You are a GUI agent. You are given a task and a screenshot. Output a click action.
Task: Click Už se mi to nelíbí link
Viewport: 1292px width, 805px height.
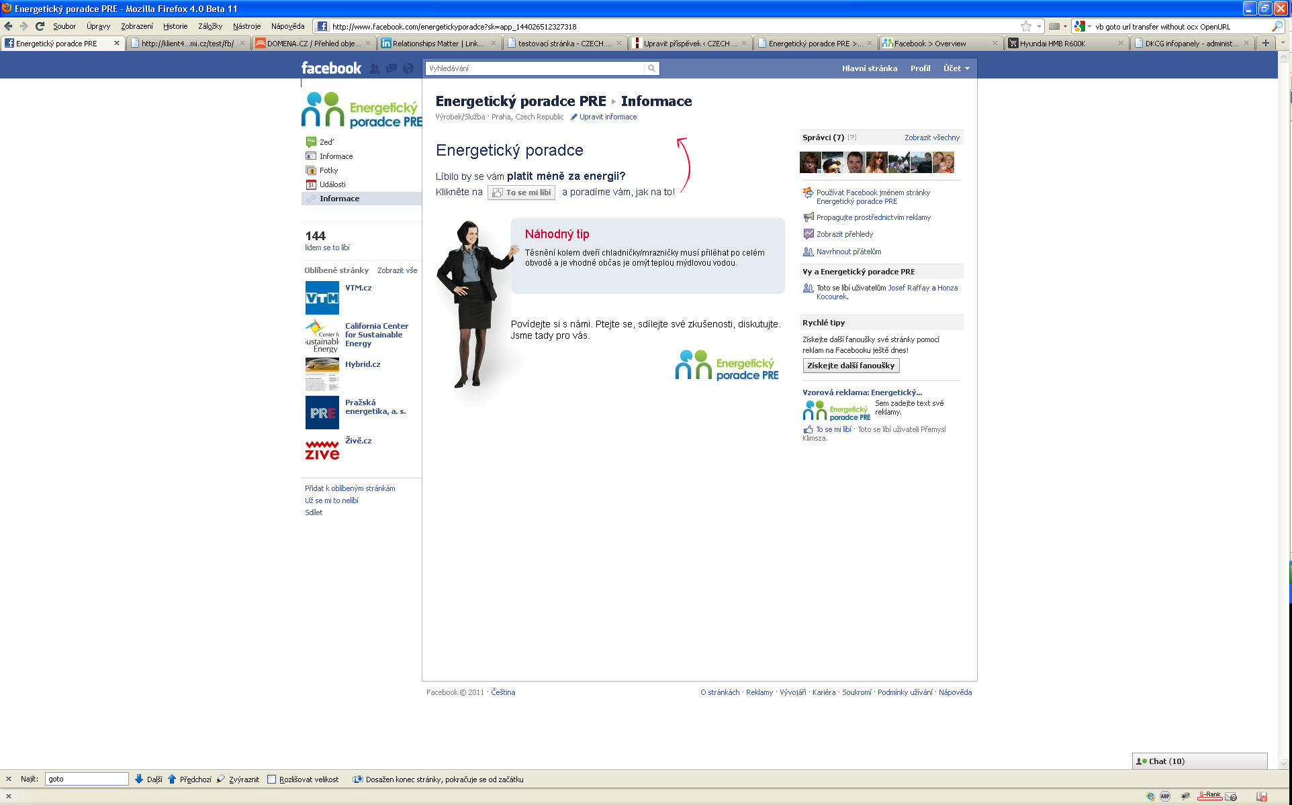(x=332, y=500)
